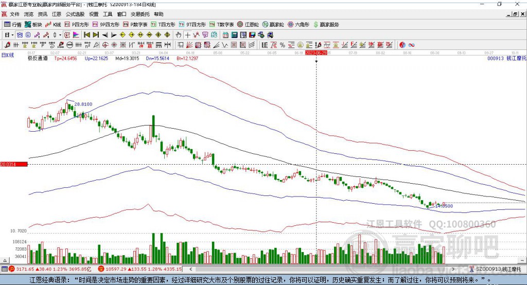The image size is (527, 285).
Task: Open the P四方形 square tool
Action: [77, 25]
